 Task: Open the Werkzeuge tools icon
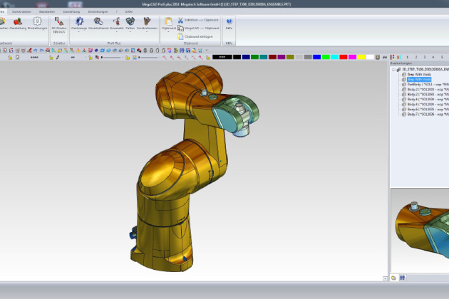coord(79,23)
